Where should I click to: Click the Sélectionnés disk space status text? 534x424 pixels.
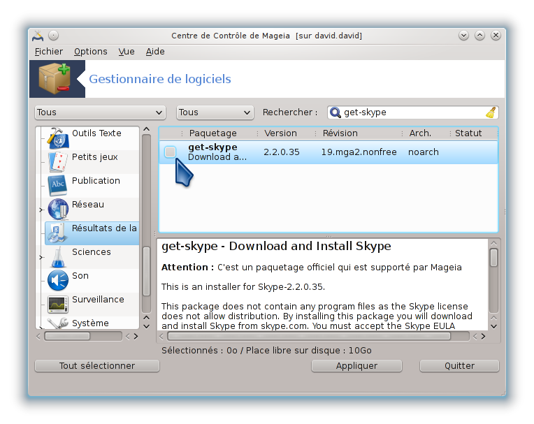[x=266, y=351]
